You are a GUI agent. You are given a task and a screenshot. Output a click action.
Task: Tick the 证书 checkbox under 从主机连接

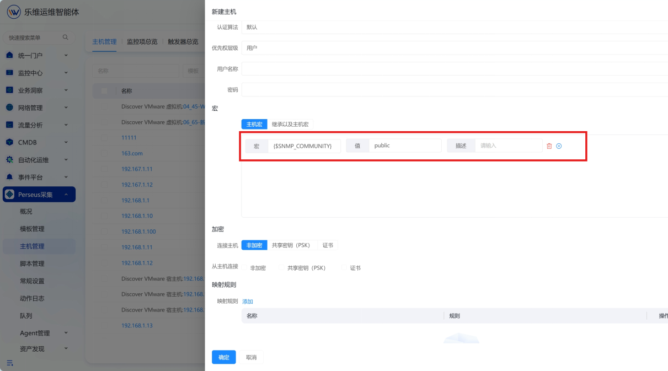click(x=344, y=267)
